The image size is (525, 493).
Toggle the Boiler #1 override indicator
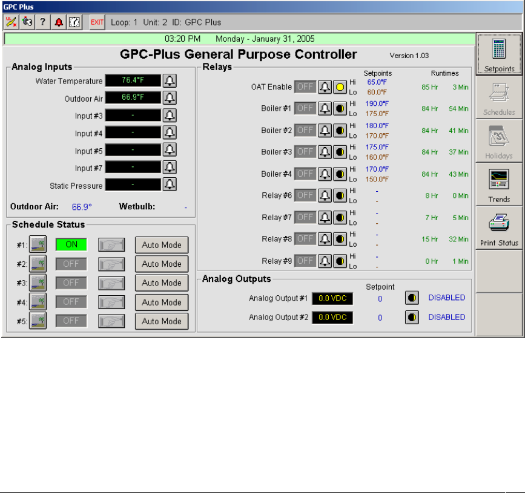point(340,109)
